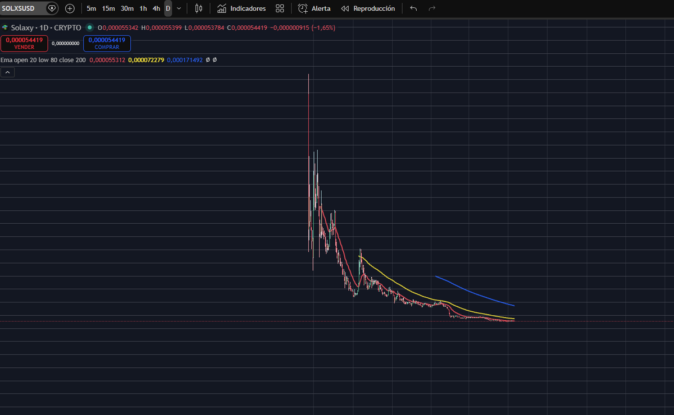
Task: Switch to the 5m timeframe
Action: (x=91, y=8)
